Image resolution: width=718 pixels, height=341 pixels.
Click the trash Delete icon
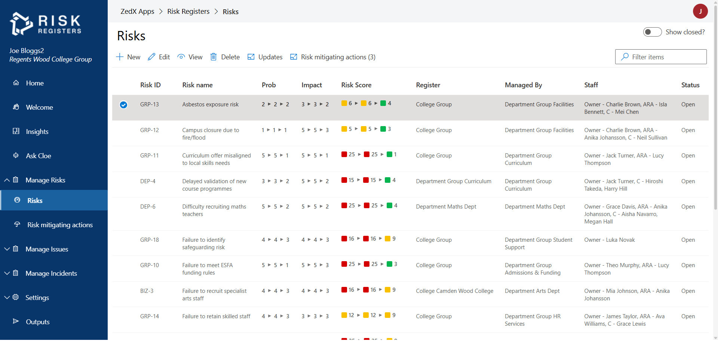(214, 57)
